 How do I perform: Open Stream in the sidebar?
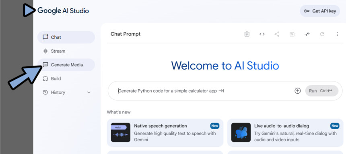point(66,51)
